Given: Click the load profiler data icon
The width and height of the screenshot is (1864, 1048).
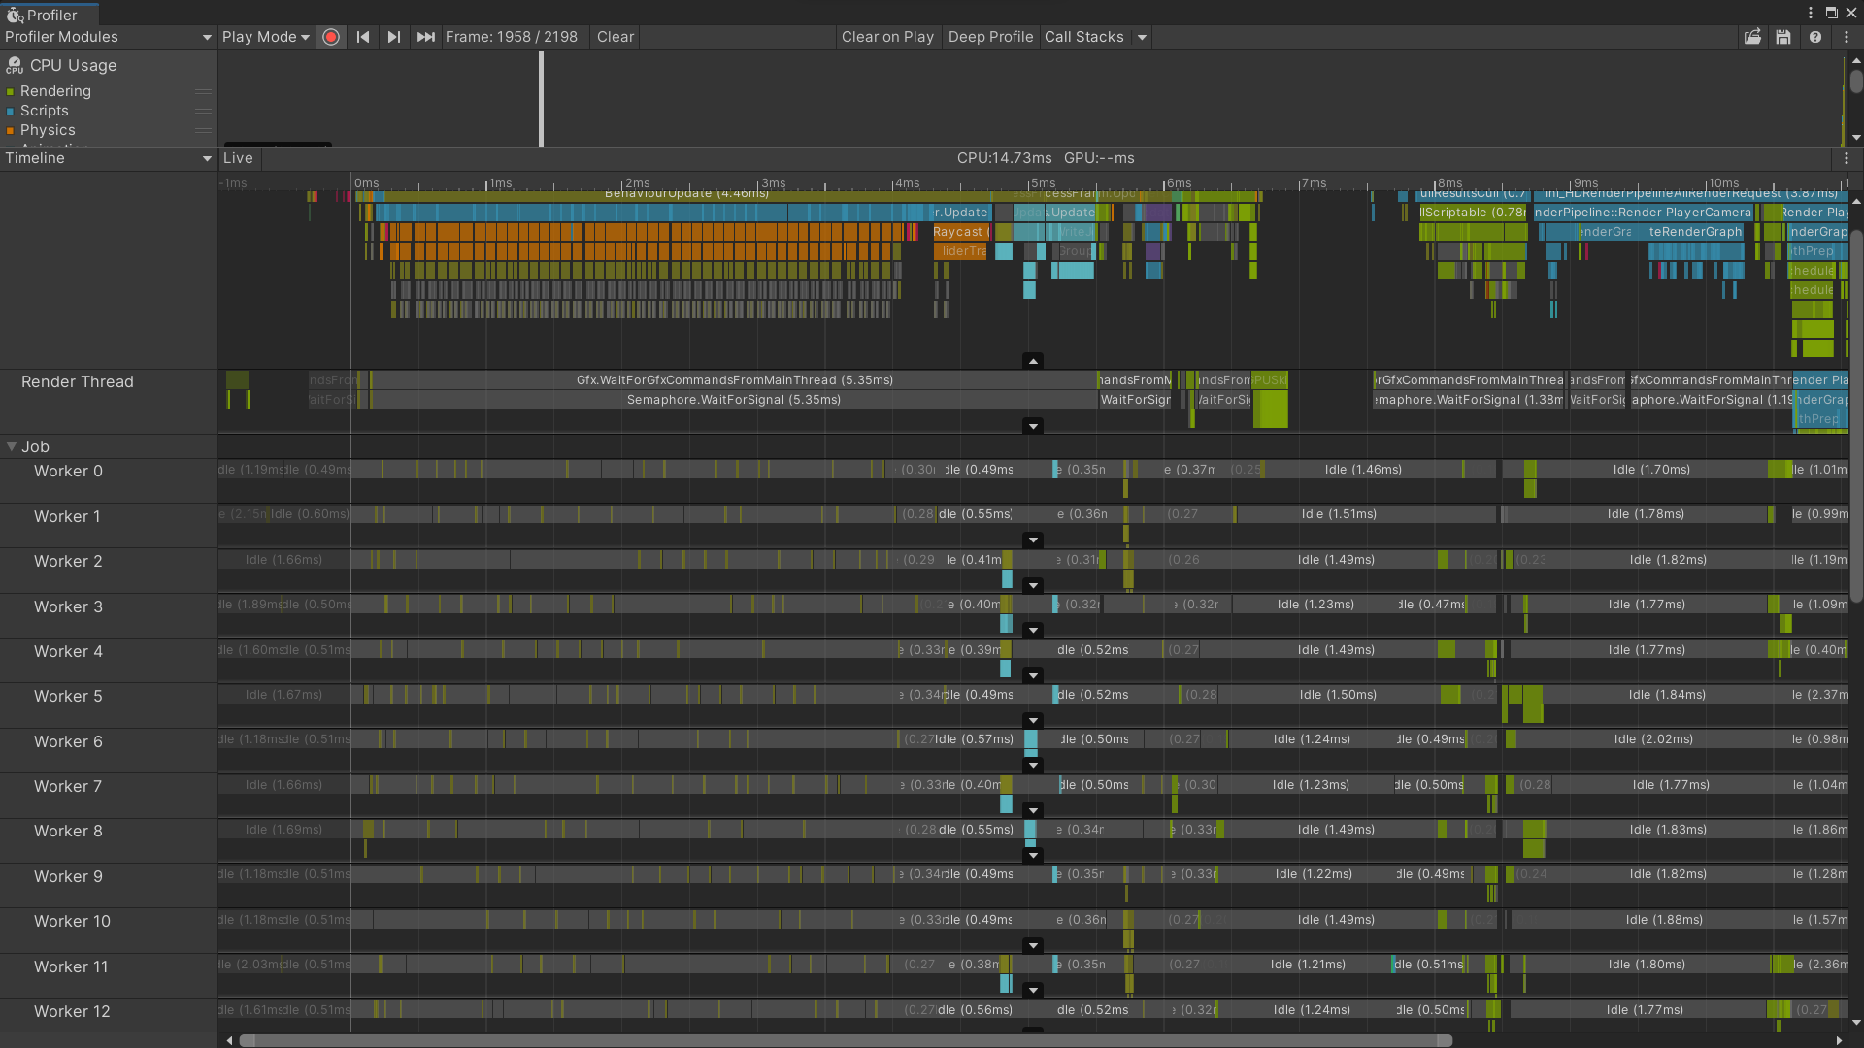Looking at the screenshot, I should pos(1752,37).
